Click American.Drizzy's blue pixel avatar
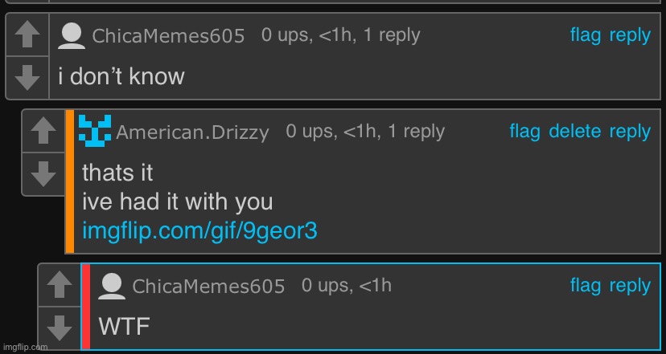The width and height of the screenshot is (666, 354). (95, 131)
